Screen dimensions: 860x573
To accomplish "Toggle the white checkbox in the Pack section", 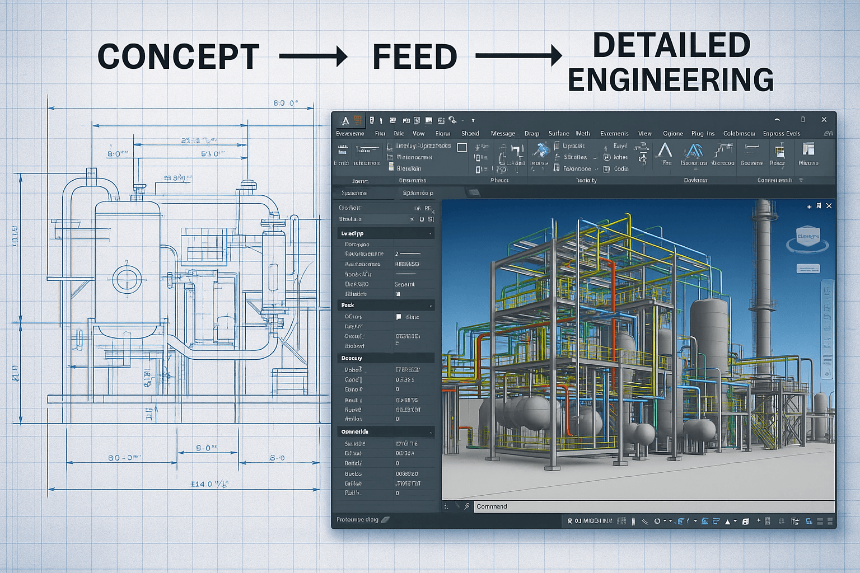I will (x=399, y=317).
